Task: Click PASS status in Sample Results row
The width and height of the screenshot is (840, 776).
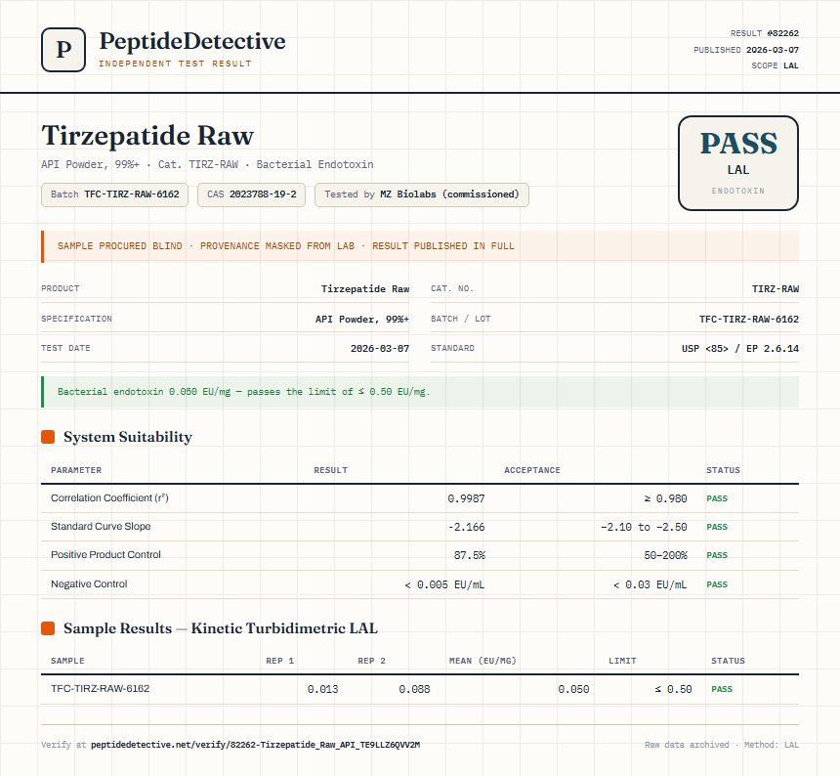Action: click(722, 689)
